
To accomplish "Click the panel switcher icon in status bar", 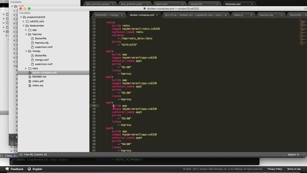I will click(x=21, y=155).
